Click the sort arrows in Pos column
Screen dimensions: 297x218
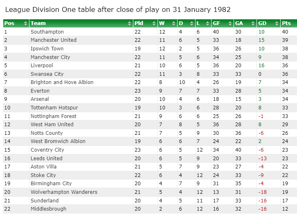26,23
